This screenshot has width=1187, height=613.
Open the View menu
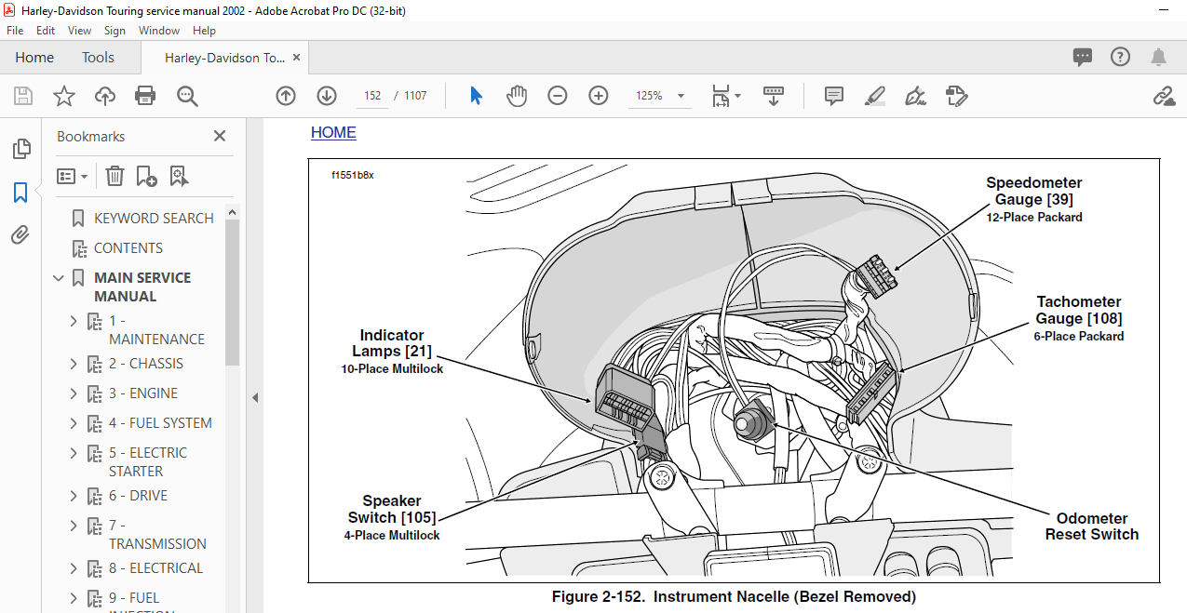click(79, 31)
